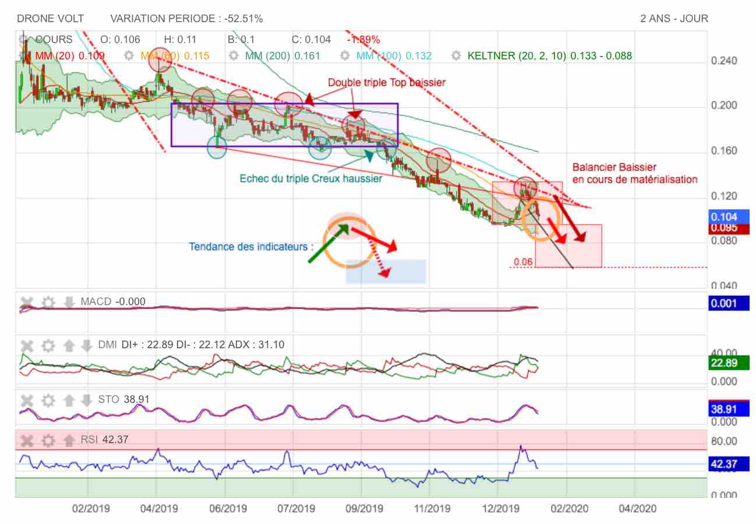Click the MM (100) 0.132 label
This screenshot has width=756, height=524.
pyautogui.click(x=394, y=56)
